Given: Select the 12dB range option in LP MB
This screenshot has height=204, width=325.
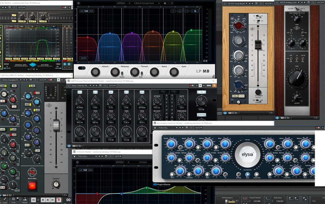Looking at the screenshot, I should click(86, 11).
